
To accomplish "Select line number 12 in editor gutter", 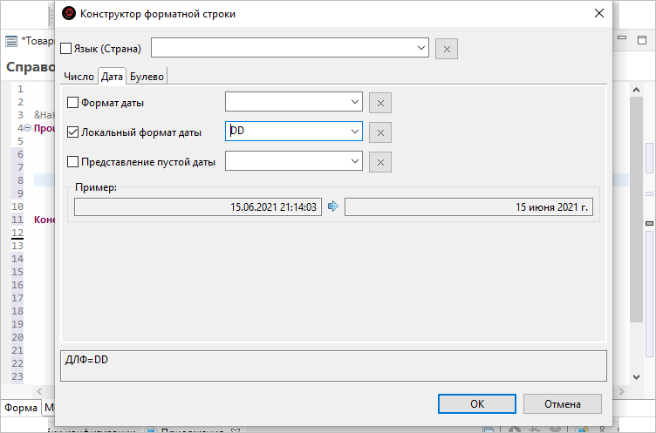I will pos(17,233).
